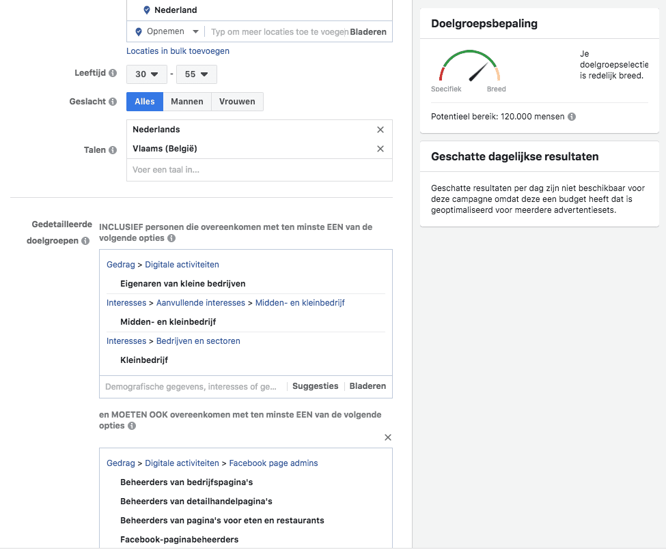Open the Locaties in bulk toevoegen link
Image resolution: width=666 pixels, height=552 pixels.
tap(177, 50)
